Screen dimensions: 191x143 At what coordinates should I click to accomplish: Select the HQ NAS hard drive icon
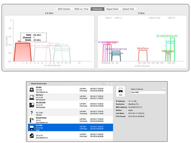click(x=32, y=90)
